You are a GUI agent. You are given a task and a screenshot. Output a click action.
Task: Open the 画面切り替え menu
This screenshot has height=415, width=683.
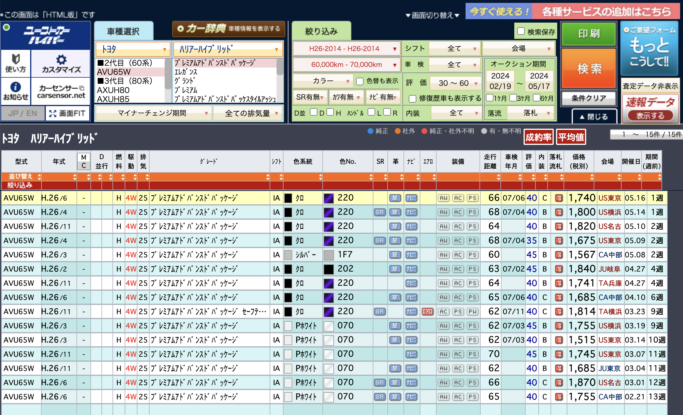click(x=432, y=15)
